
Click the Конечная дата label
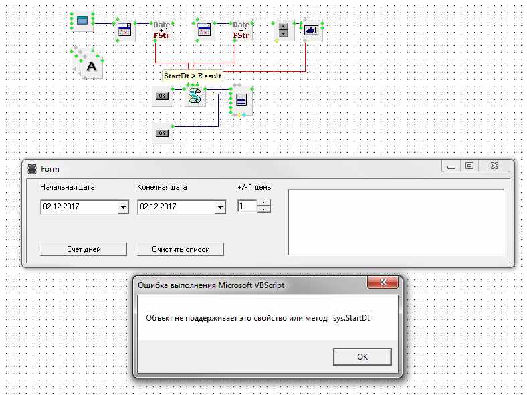(x=162, y=187)
